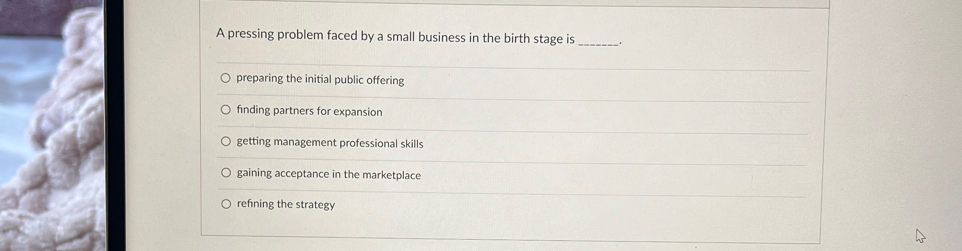Image resolution: width=962 pixels, height=251 pixels.
Task: Select the 'refining the strategy' radio button
Action: pos(226,204)
